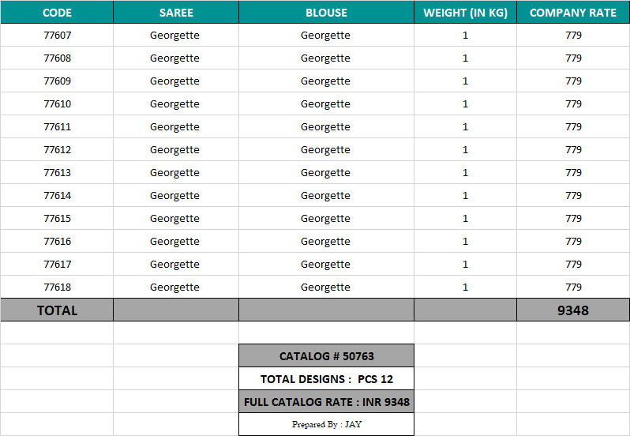Select the CATALOG # 50763 cell
Image resolution: width=630 pixels, height=436 pixels.
[326, 356]
